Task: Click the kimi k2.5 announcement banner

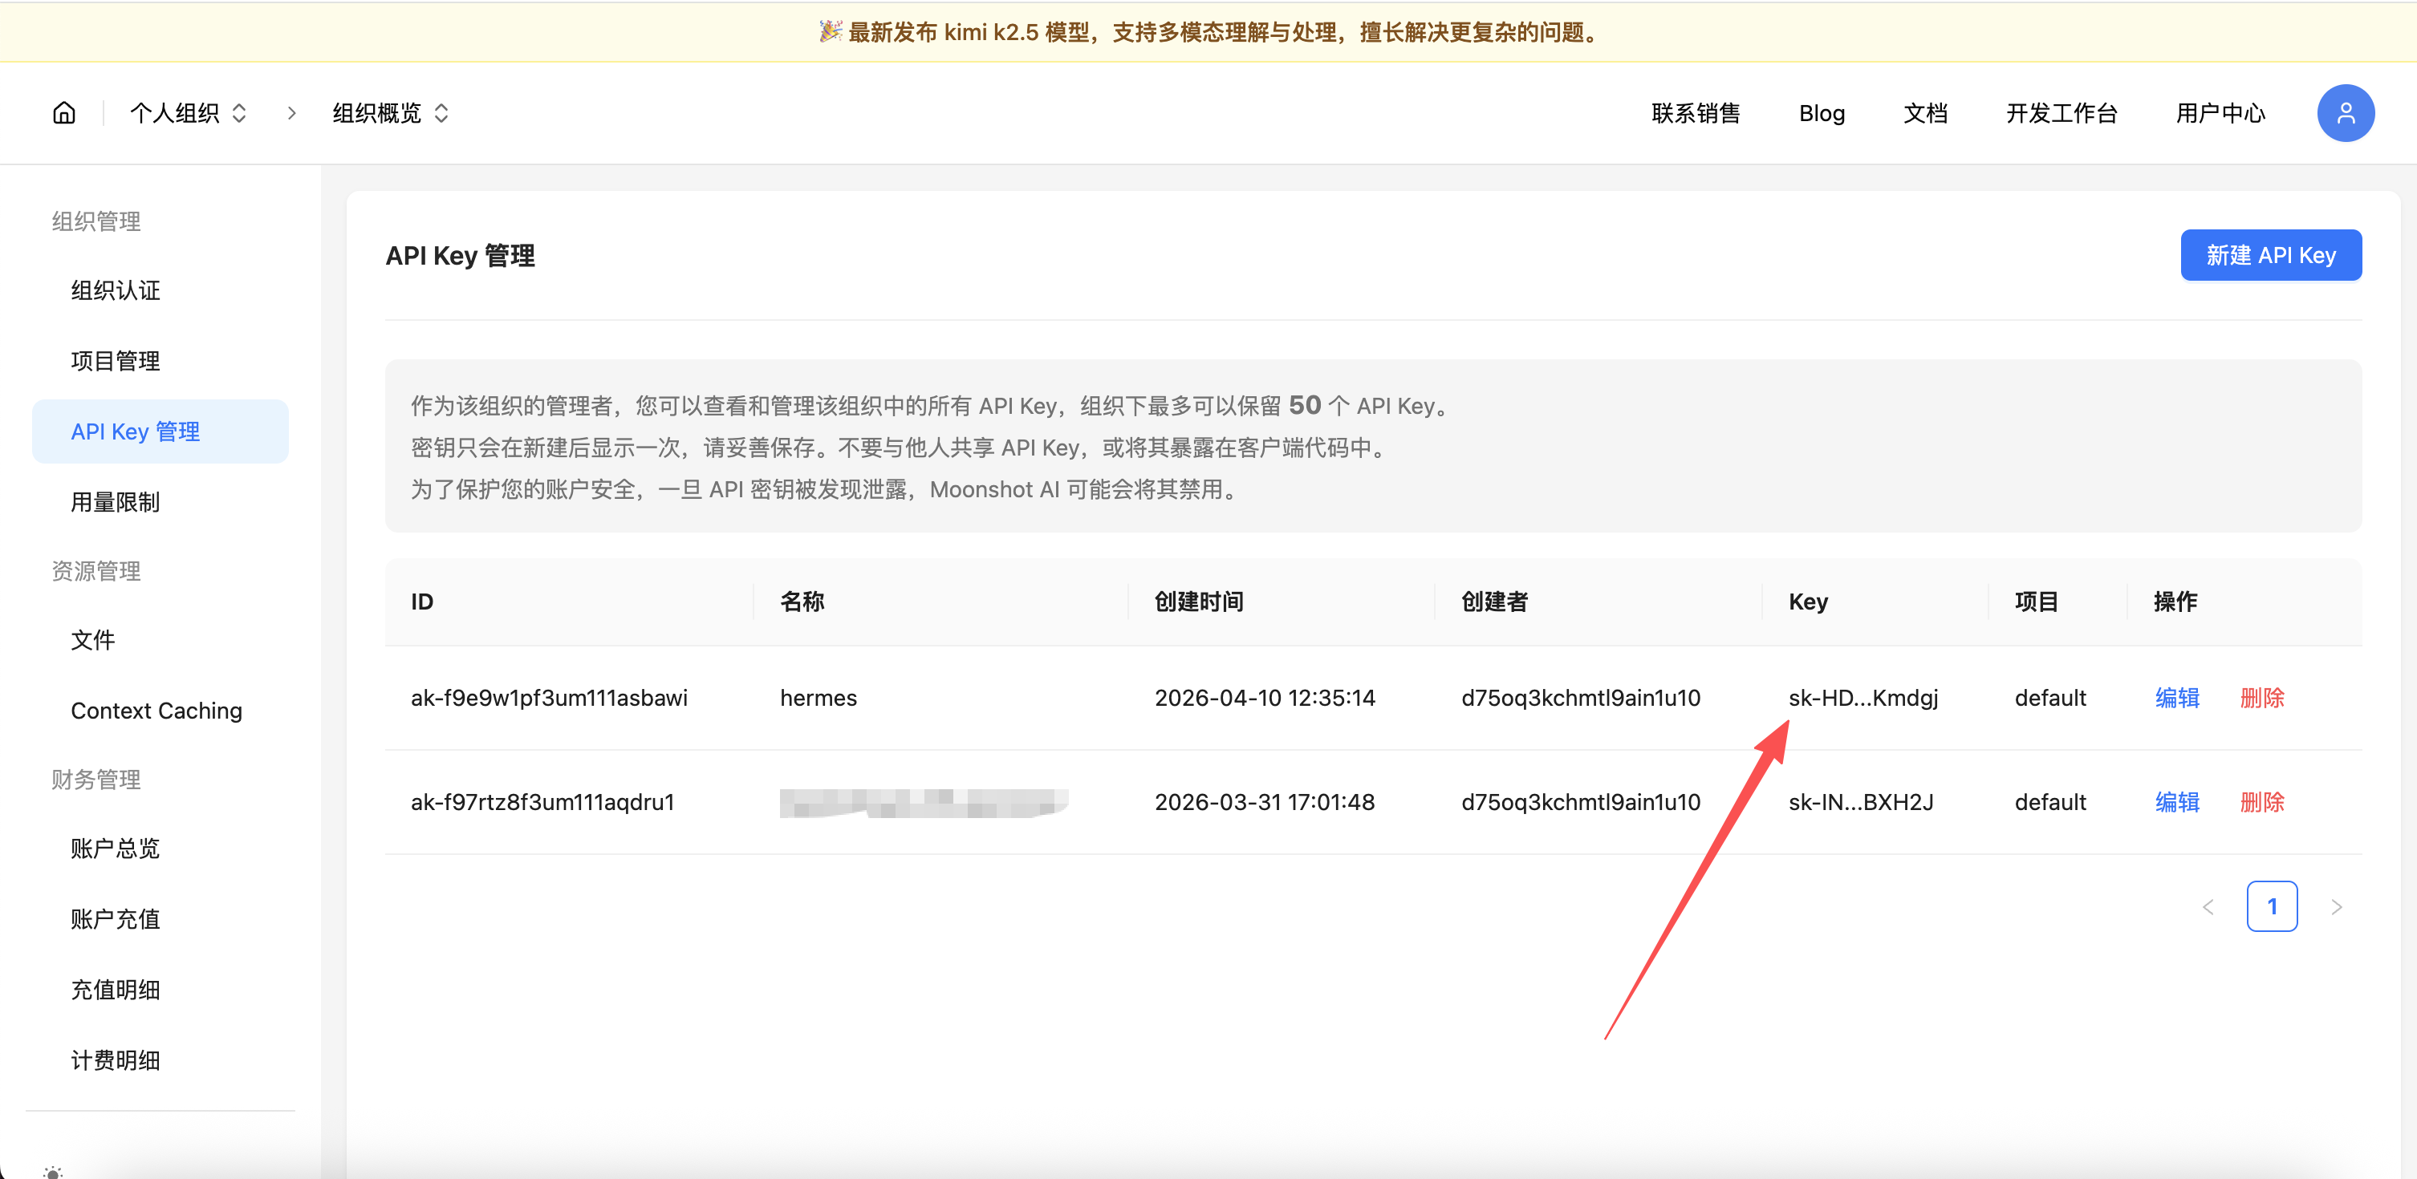Action: tap(1208, 32)
